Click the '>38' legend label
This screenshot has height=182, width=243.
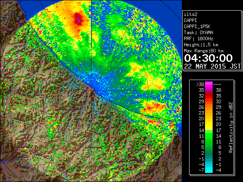(200, 84)
